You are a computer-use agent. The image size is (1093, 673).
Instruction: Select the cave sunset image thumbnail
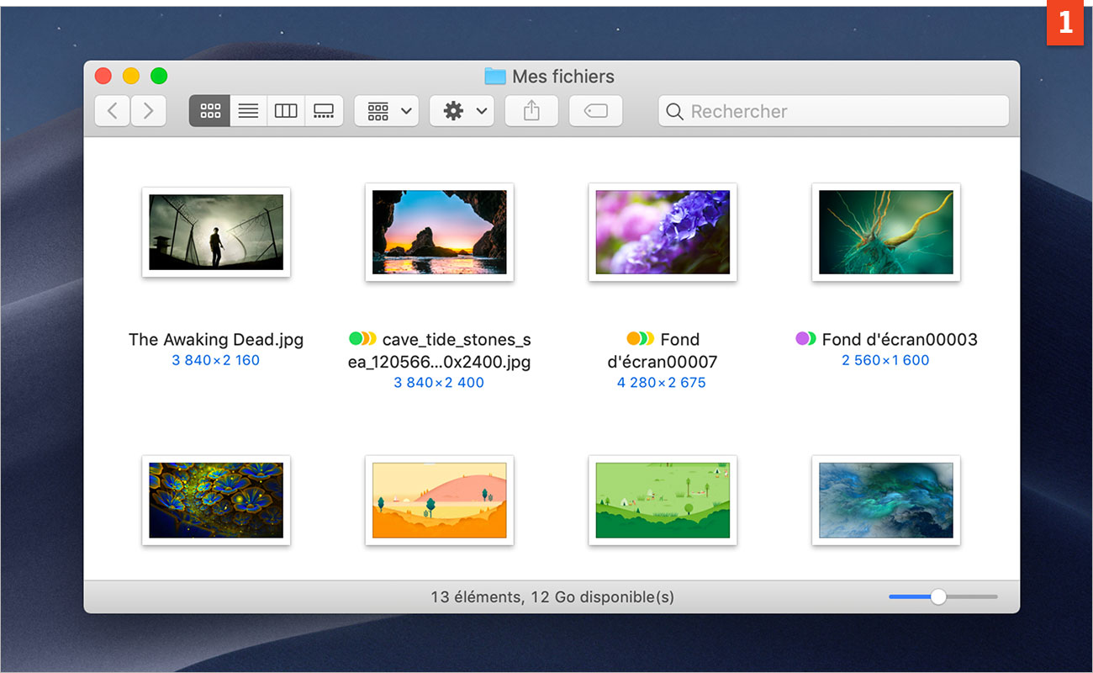(440, 232)
